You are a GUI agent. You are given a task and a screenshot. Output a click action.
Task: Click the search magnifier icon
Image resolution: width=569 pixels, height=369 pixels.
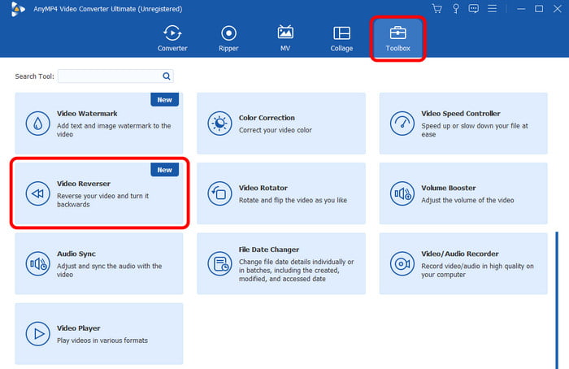point(166,76)
